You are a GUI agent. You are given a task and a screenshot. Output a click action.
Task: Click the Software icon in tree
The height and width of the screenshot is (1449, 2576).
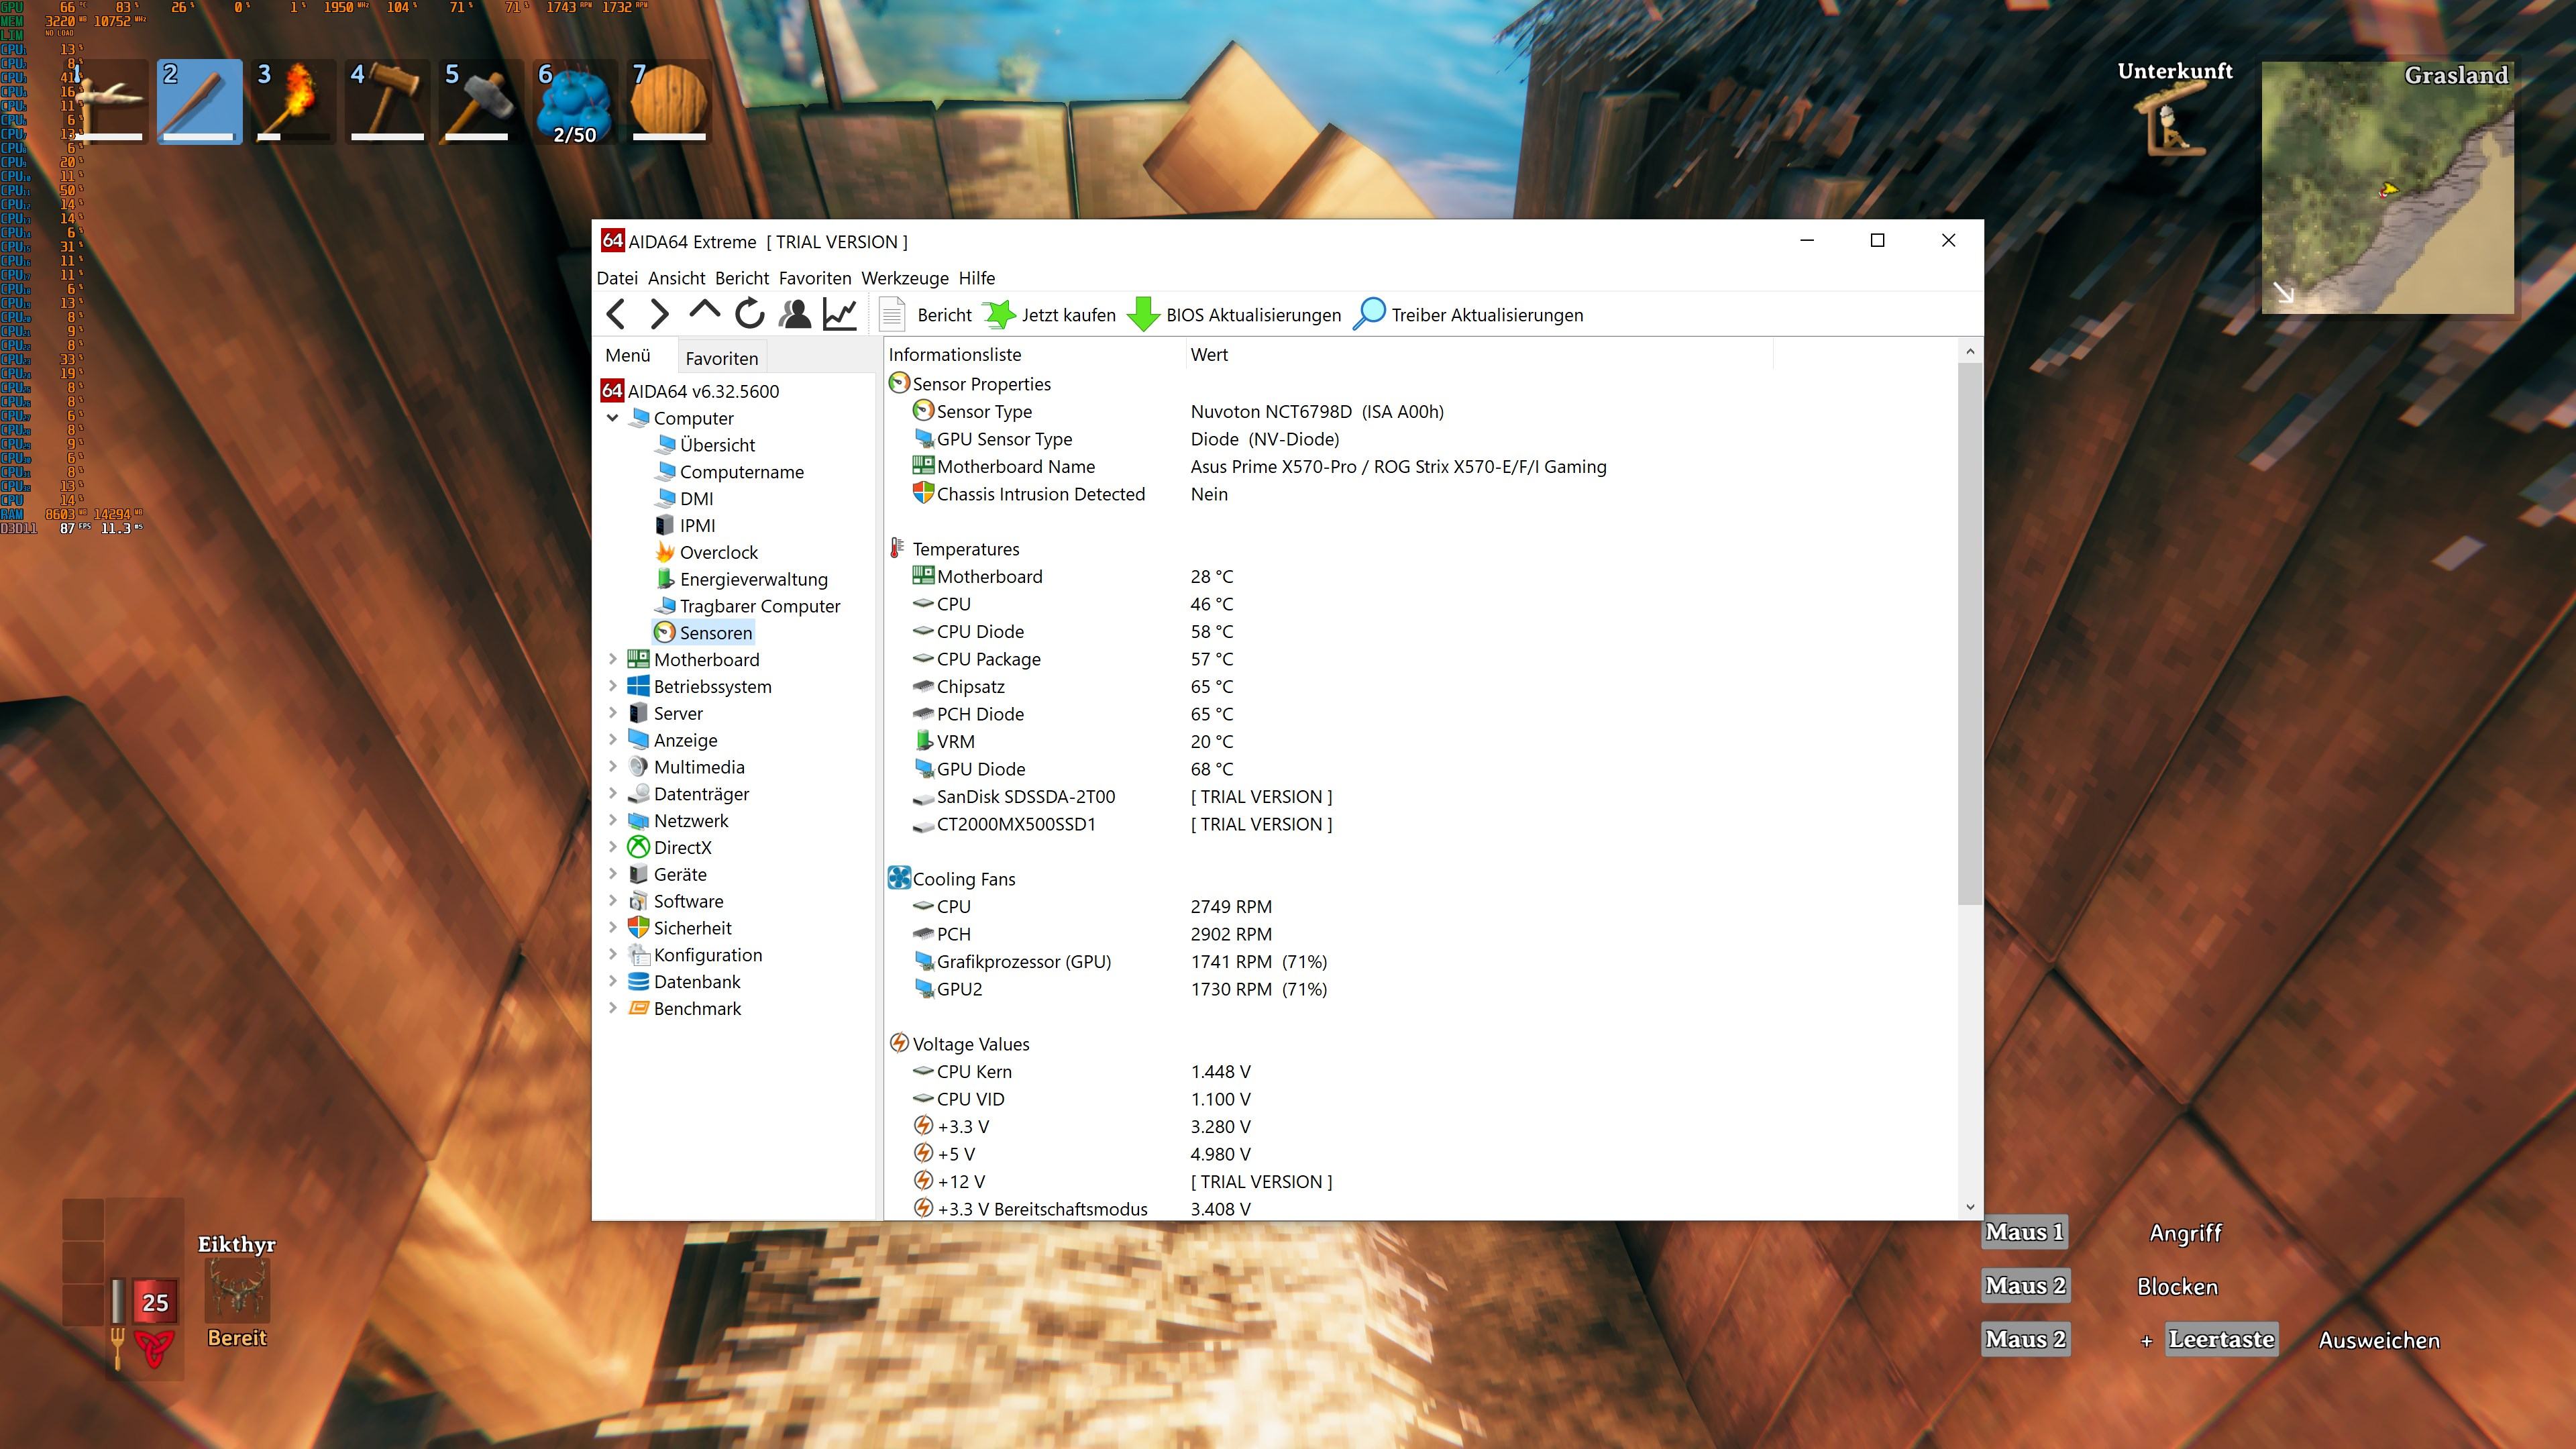[x=639, y=901]
